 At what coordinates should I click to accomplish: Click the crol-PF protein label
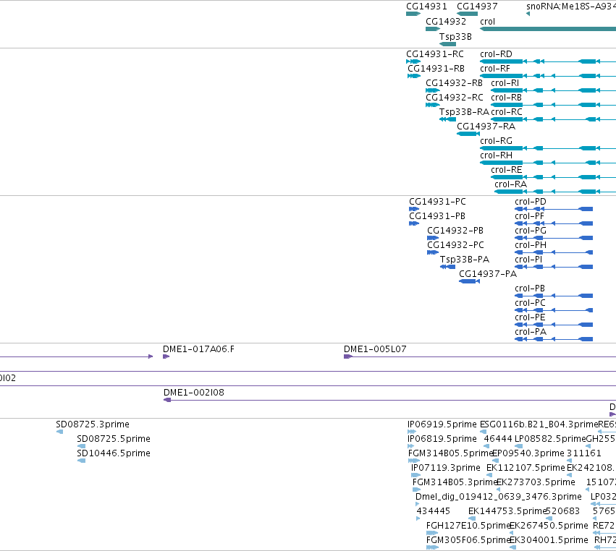click(530, 216)
